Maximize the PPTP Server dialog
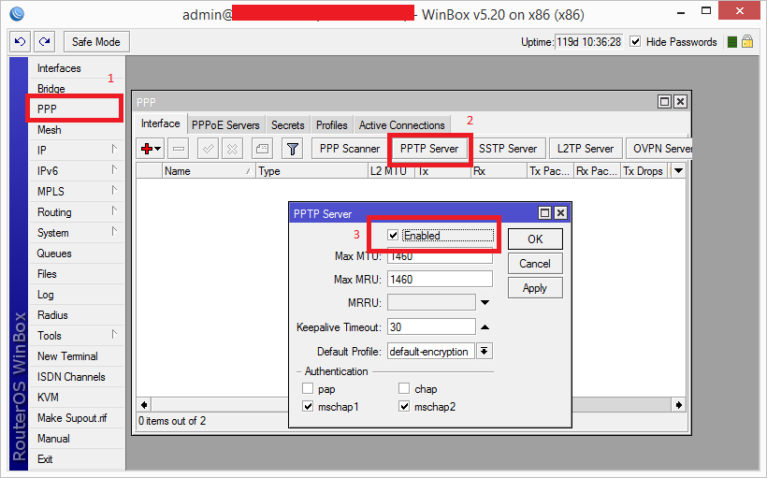Screen dimensions: 767x478 (x=544, y=213)
